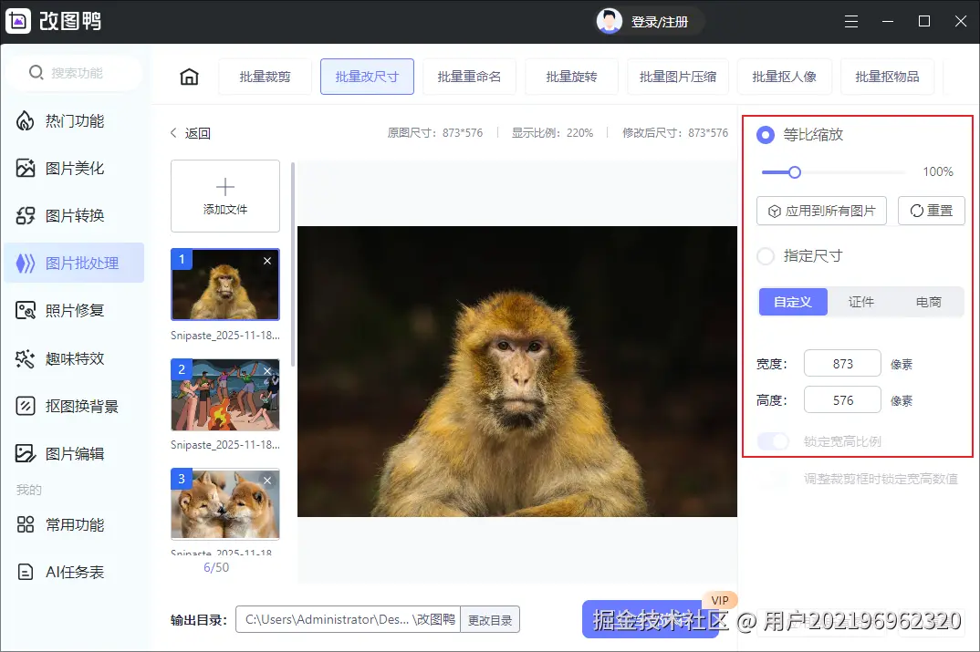Remove thumbnail 1 with its X icon
980x652 pixels.
pyautogui.click(x=266, y=261)
